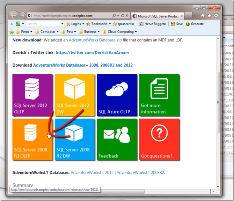Click vertical scrollbar up arrow
This screenshot has width=234, height=201.
click(218, 39)
